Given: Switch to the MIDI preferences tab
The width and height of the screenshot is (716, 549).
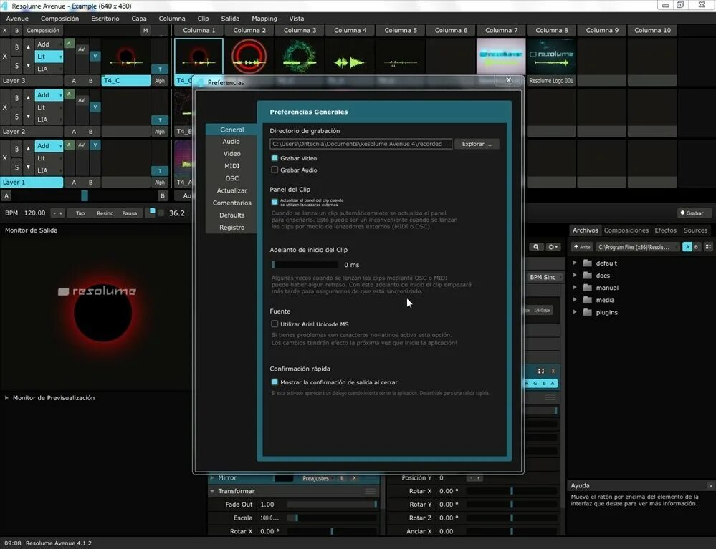Looking at the screenshot, I should coord(231,166).
